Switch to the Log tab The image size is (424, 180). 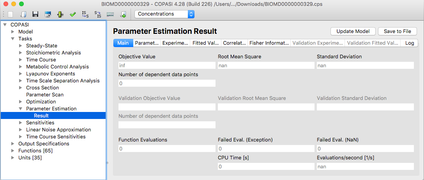tap(410, 43)
